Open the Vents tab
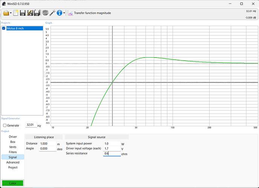Image resolution: width=259 pixels, height=188 pixels. 13,147
